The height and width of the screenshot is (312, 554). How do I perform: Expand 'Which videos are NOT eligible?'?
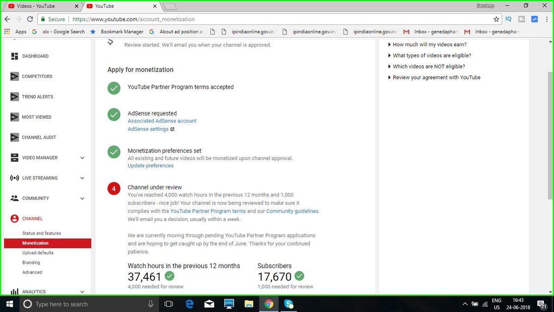(427, 67)
